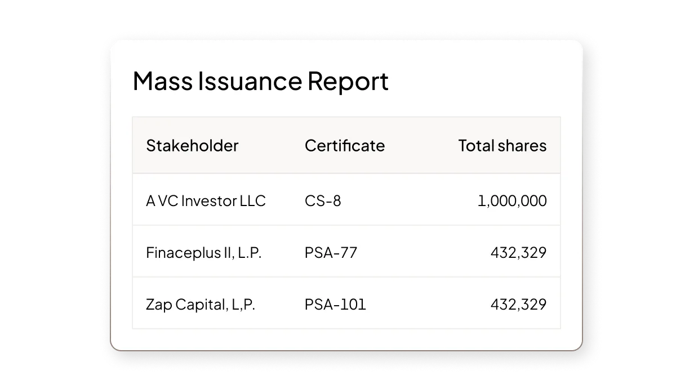The height and width of the screenshot is (380, 676).
Task: Select the Total shares column header
Action: [x=502, y=145]
